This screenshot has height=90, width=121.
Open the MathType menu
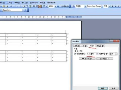(x=34, y=3)
